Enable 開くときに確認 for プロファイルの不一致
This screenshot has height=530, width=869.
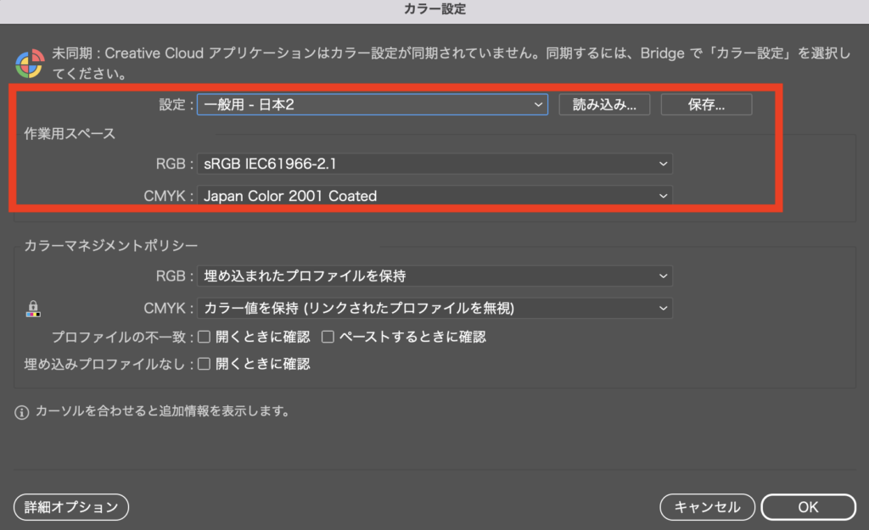tap(205, 337)
